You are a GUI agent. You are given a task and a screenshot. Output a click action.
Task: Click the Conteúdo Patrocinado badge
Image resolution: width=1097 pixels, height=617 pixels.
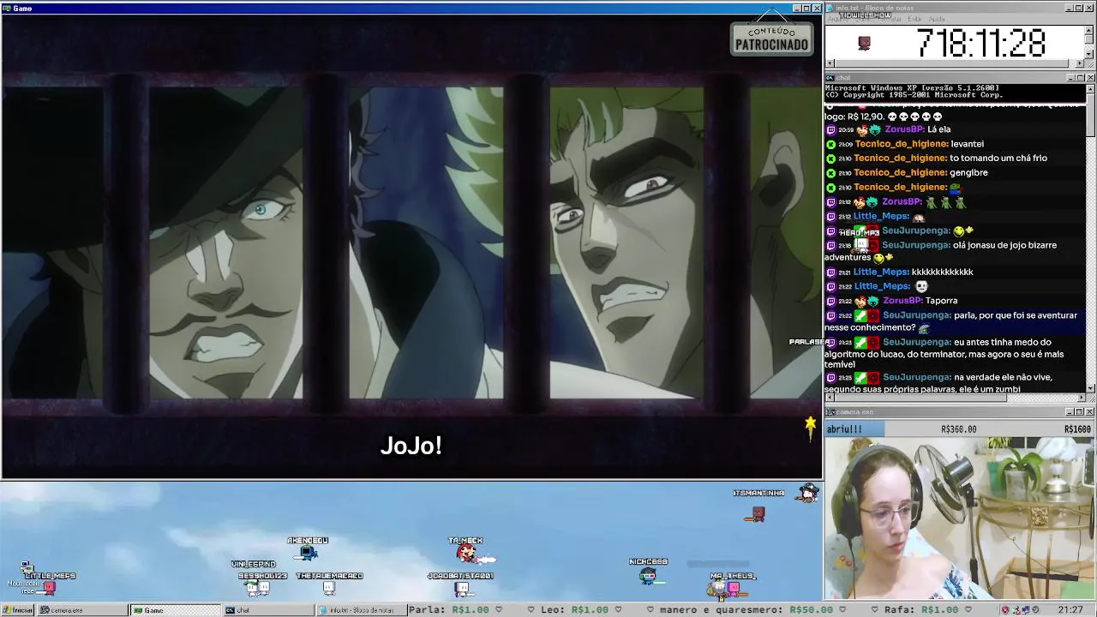click(x=771, y=39)
